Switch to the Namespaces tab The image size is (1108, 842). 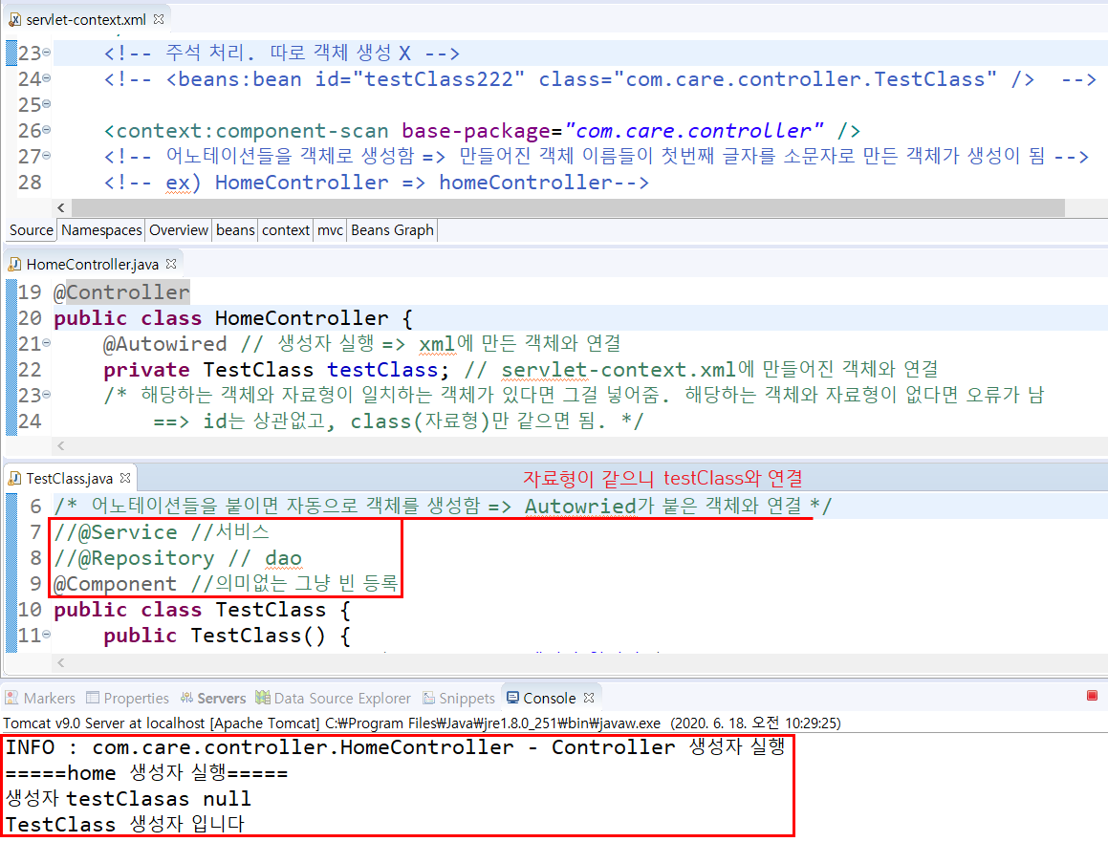pos(101,230)
